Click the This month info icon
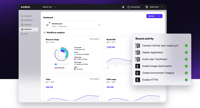200x108 pixels. click(83, 48)
